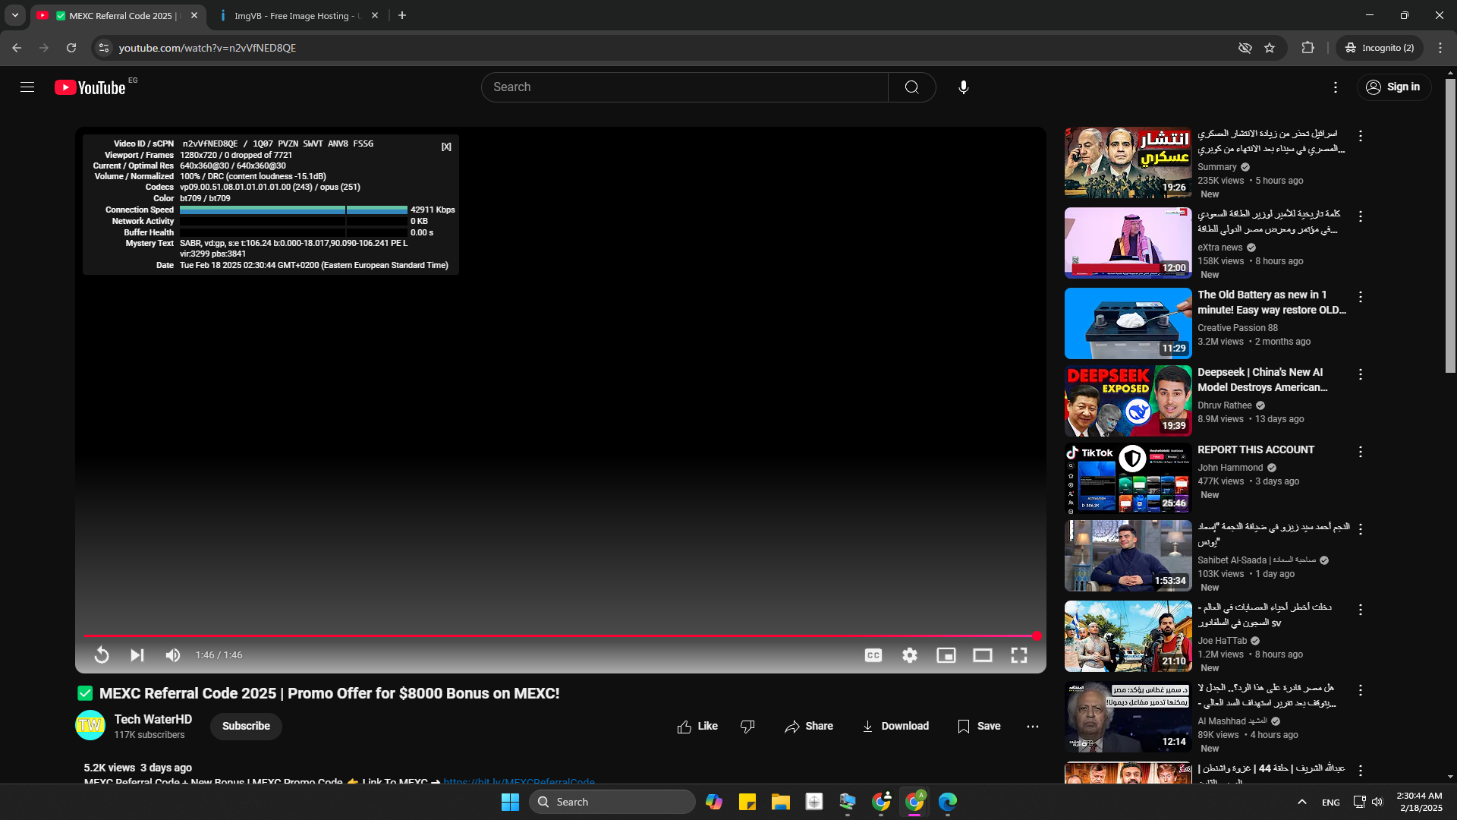The image size is (1457, 820).
Task: Click the Sign in button
Action: click(x=1393, y=87)
